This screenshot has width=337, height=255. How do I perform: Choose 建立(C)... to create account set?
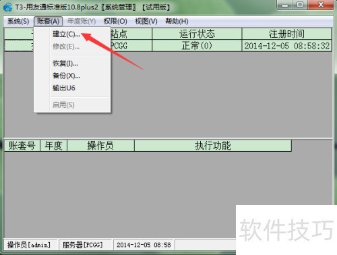66,34
